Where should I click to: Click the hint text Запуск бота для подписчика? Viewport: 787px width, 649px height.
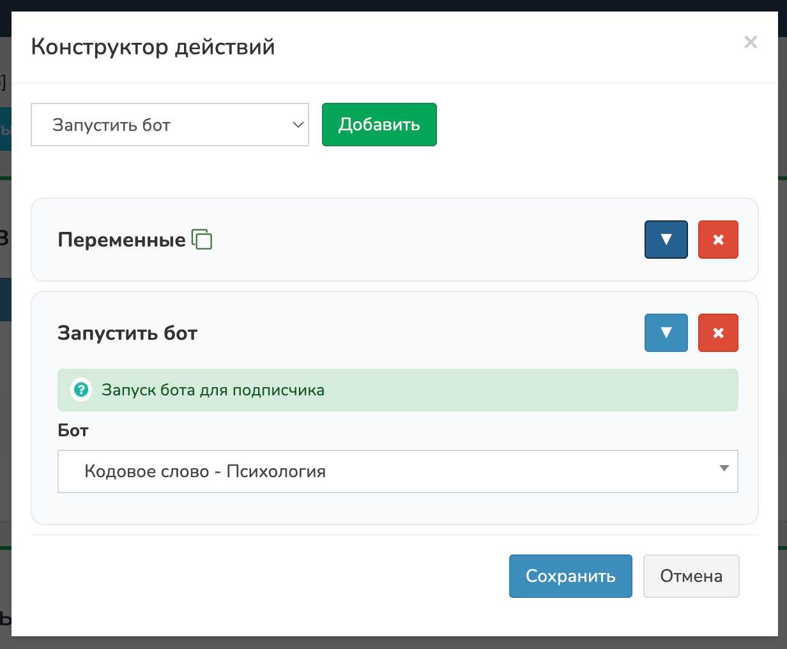213,390
